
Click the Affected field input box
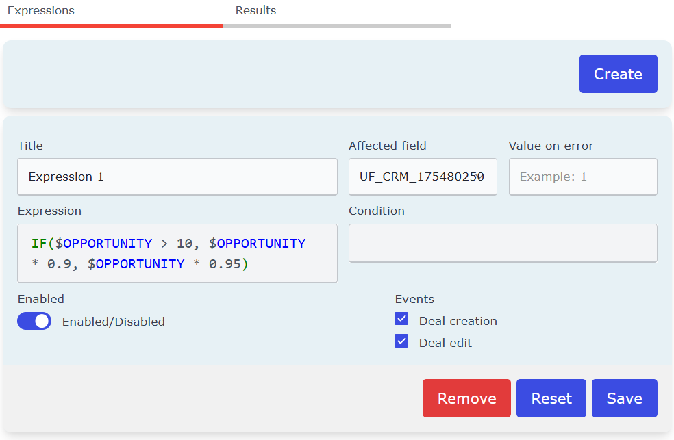423,177
